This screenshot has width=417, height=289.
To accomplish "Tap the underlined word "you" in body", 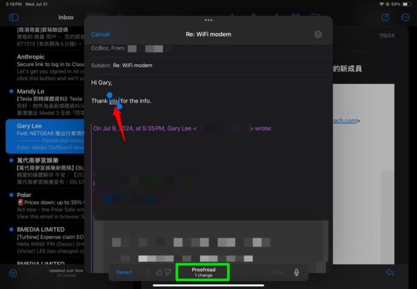I will 114,101.
